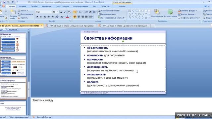Open Эффекты для фигур dropdown
The width and height of the screenshot is (212, 119).
pyautogui.click(x=189, y=18)
